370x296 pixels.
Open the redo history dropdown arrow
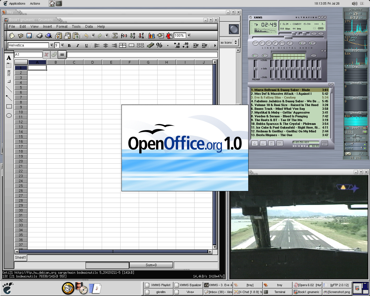(107, 36)
